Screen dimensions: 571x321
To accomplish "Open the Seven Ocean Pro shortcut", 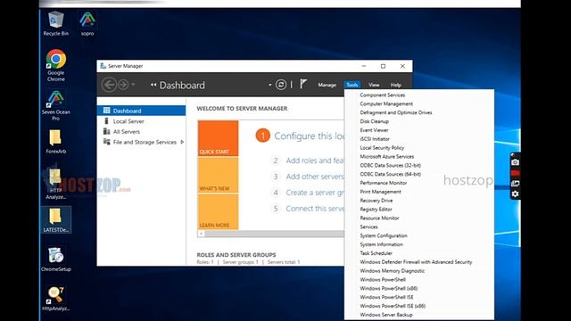I will pos(55,105).
